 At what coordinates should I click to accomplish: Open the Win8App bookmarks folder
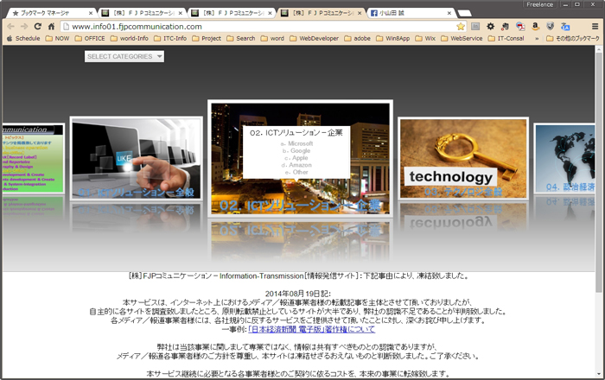(393, 39)
